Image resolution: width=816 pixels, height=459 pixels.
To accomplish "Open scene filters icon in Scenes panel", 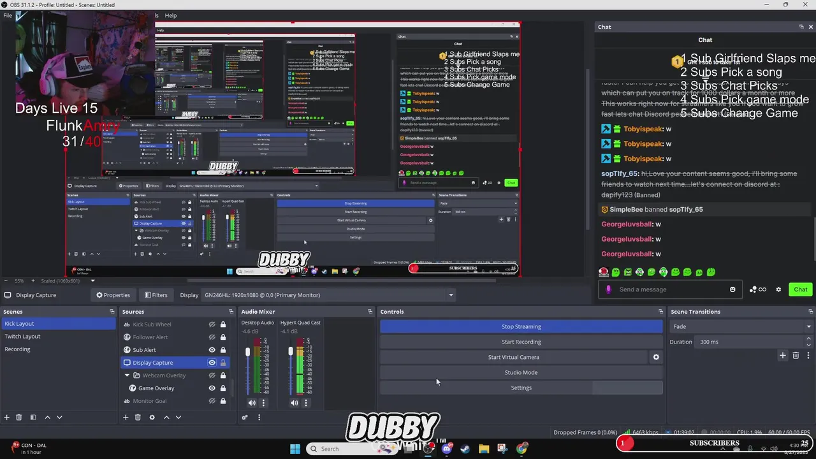I will [33, 418].
